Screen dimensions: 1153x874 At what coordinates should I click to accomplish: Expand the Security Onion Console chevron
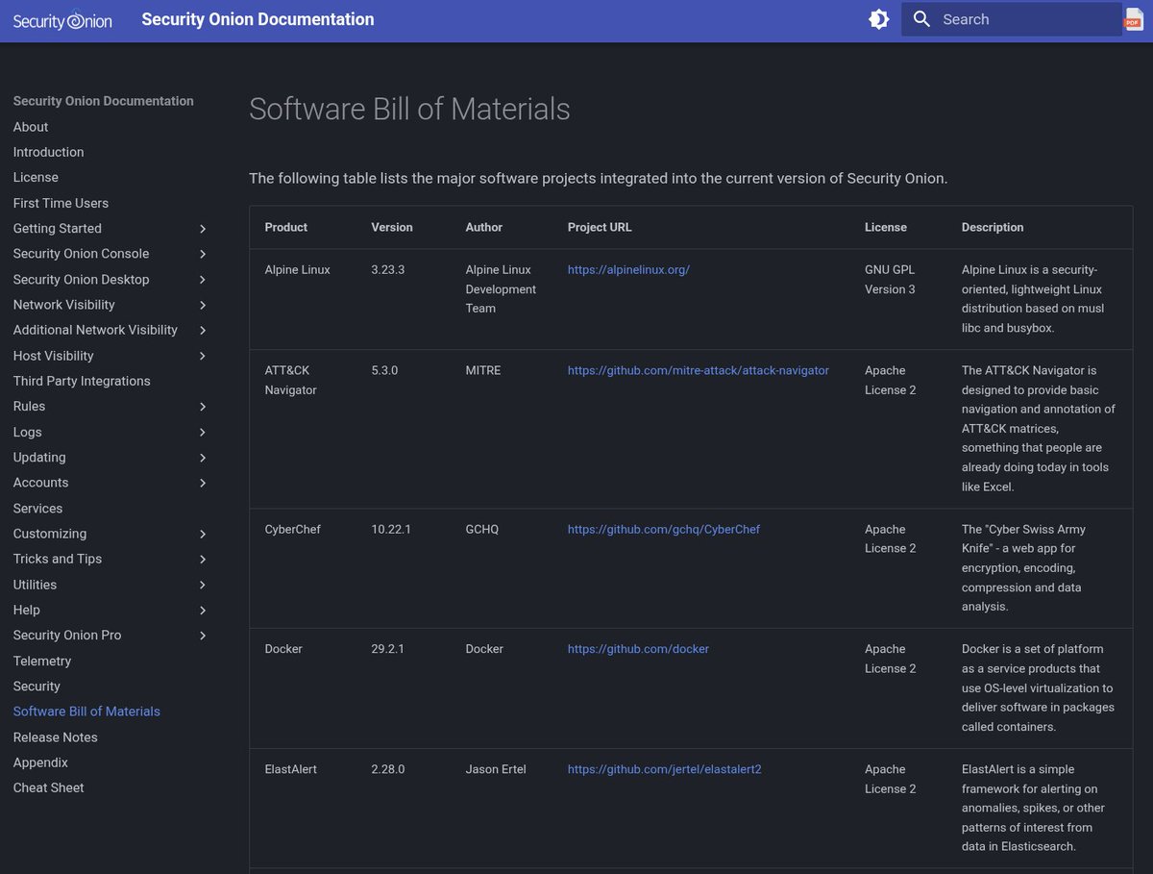pyautogui.click(x=203, y=254)
